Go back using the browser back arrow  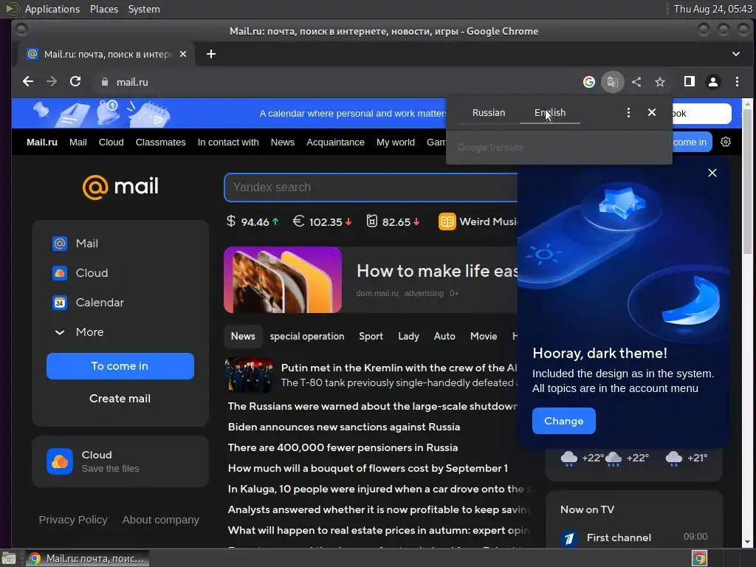[28, 81]
